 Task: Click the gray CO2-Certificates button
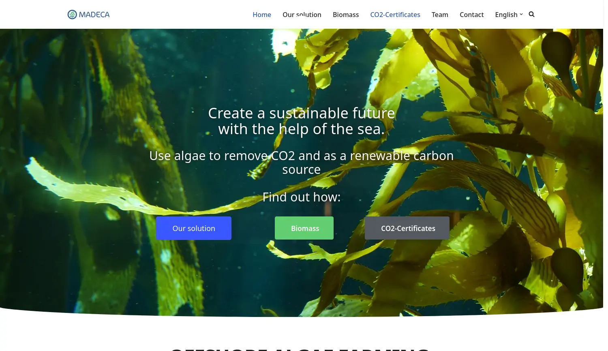(407, 228)
